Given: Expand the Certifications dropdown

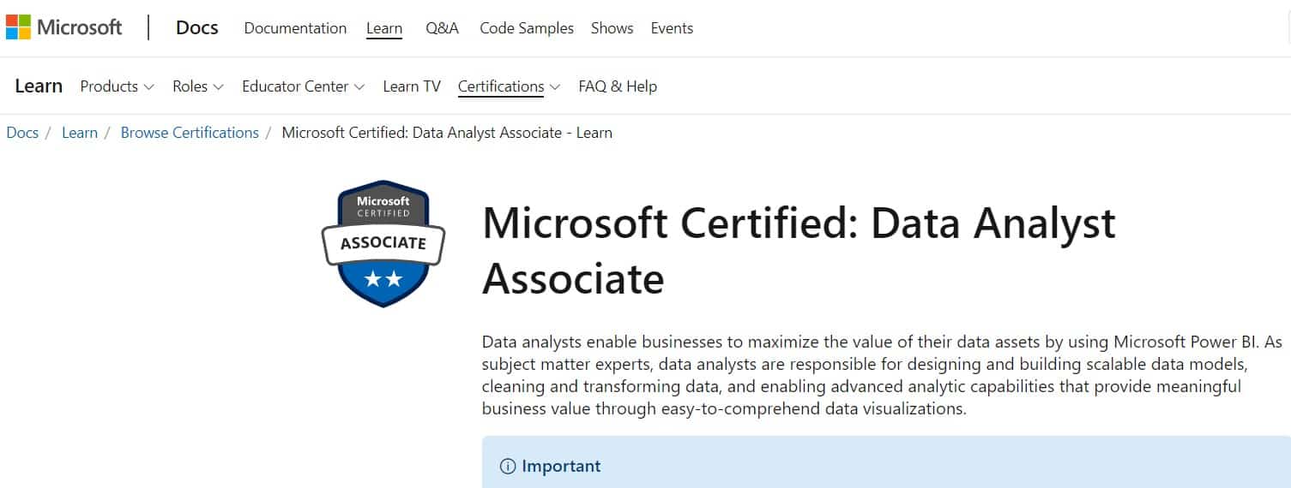Looking at the screenshot, I should [510, 86].
